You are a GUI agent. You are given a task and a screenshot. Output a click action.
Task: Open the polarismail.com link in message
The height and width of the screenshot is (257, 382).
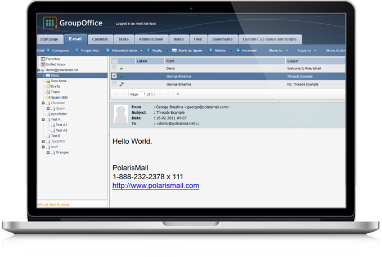point(156,186)
